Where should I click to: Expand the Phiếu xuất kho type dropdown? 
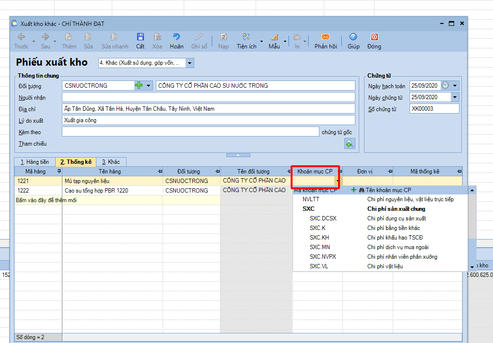point(190,63)
